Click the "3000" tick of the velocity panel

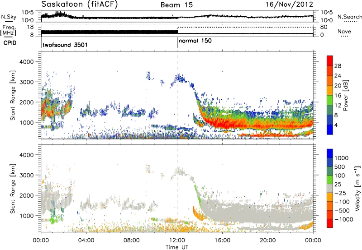tap(27, 175)
